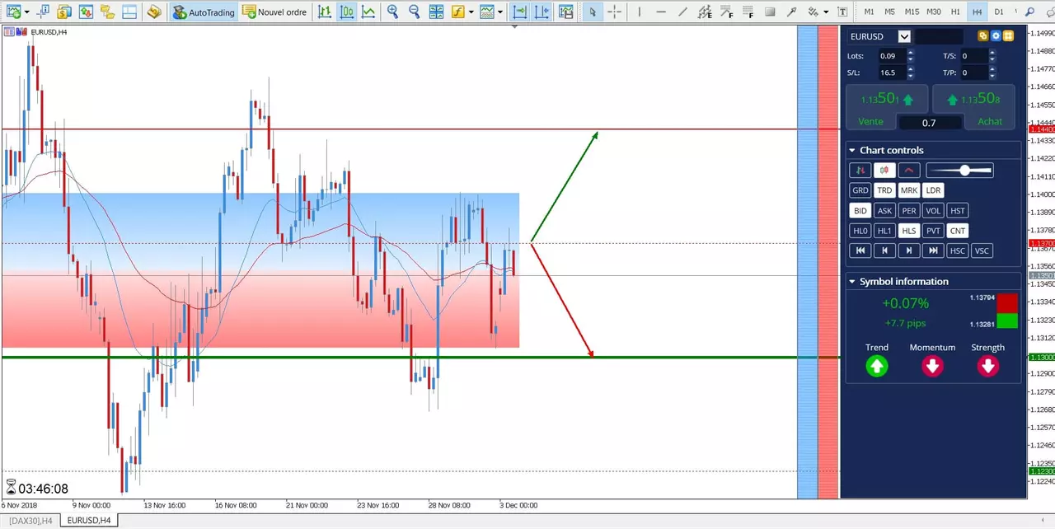Screen dimensions: 1055x529
Task: Select the text label tool
Action: (x=842, y=12)
